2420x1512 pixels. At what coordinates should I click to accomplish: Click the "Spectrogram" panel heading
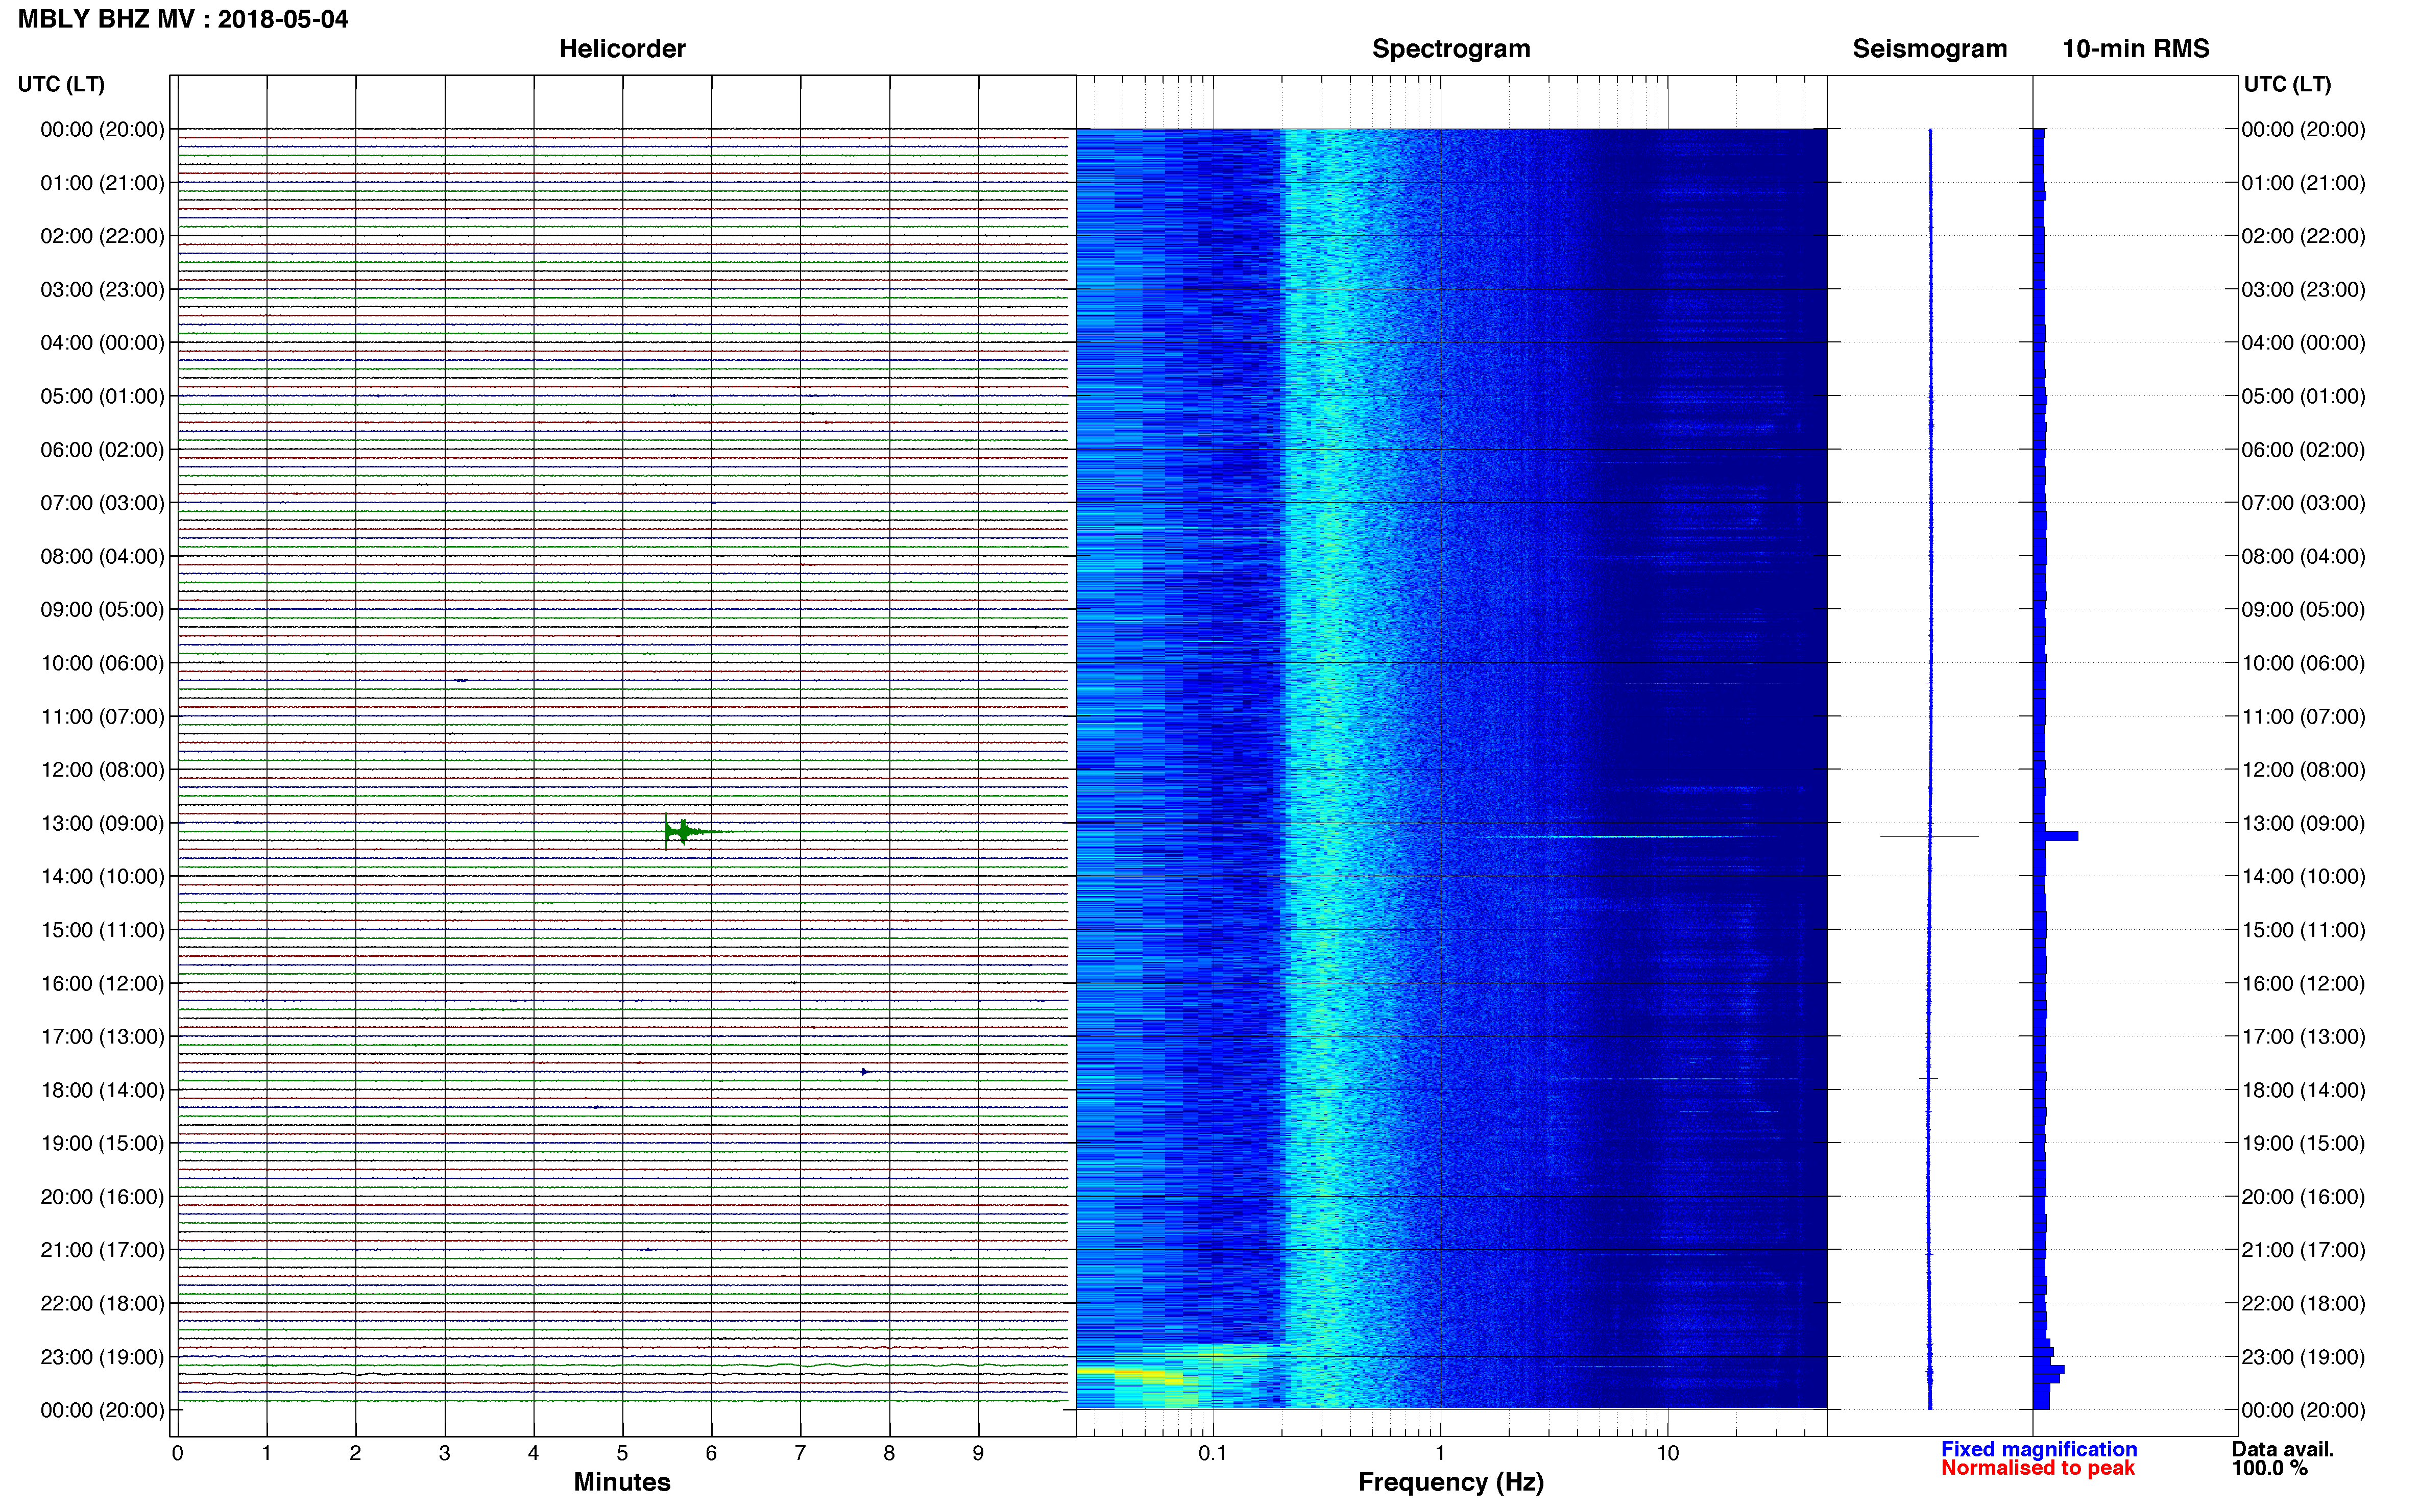coord(1450,49)
